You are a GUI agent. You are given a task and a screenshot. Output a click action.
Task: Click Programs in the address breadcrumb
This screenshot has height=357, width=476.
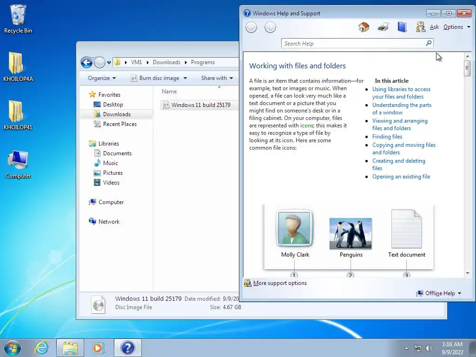[x=203, y=62]
